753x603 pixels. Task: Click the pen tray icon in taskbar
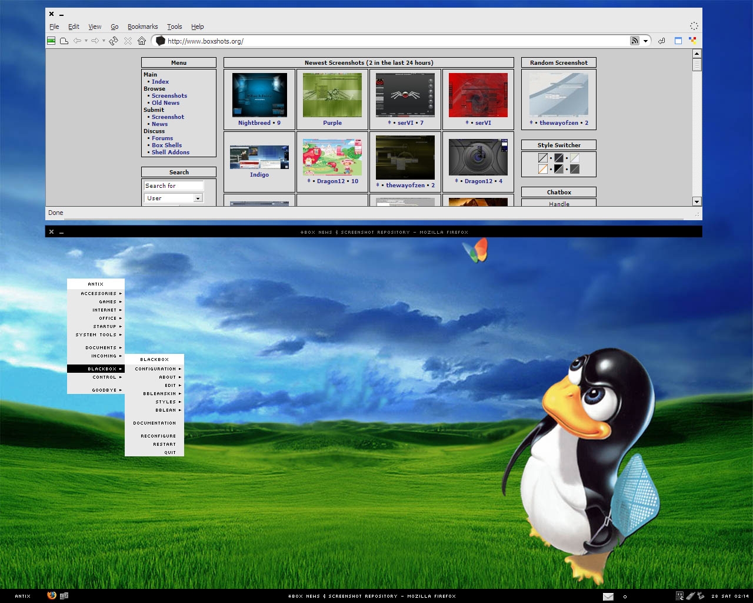click(x=691, y=596)
